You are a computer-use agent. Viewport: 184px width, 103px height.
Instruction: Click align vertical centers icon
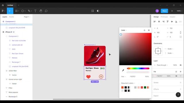[x=172, y=21]
